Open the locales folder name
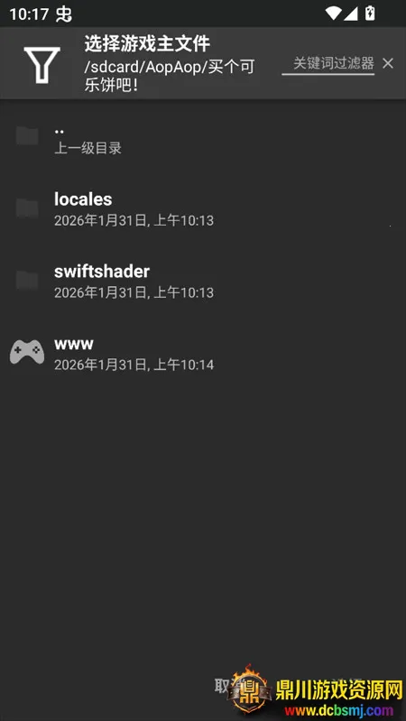 (83, 199)
